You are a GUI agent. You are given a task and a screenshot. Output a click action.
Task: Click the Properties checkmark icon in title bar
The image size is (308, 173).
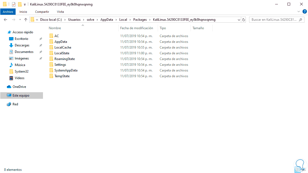(14, 4)
